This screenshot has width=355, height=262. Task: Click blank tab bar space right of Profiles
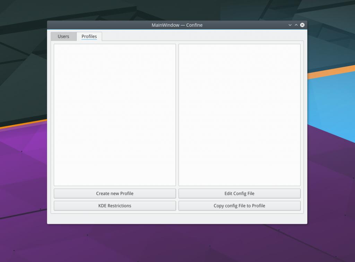[x=201, y=36]
